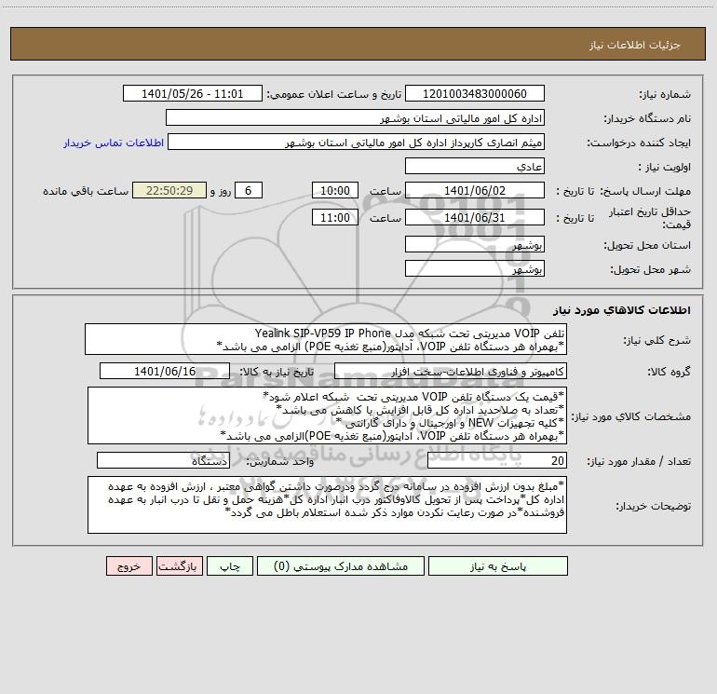
Task: Click the label مهلت ارسال پاسخ
Action: 645,191
